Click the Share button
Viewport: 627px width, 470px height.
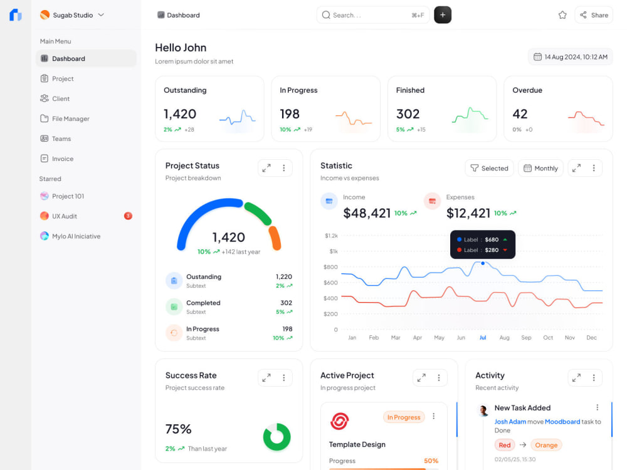click(x=594, y=15)
